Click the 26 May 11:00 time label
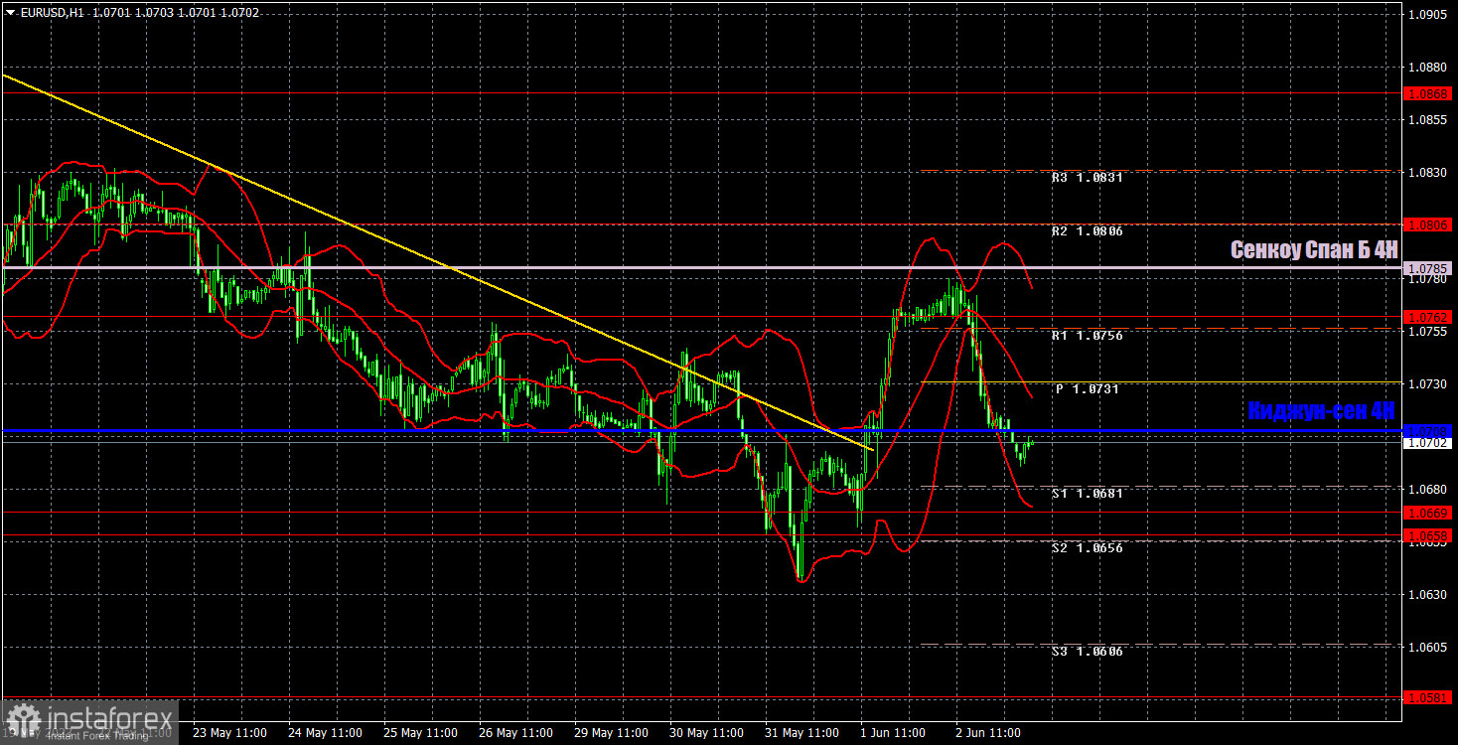1458x745 pixels. 517,733
